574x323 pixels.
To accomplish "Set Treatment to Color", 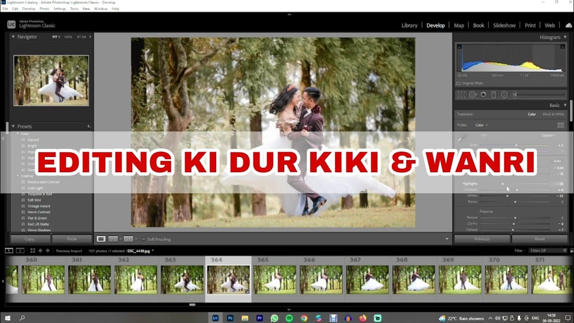I will [532, 114].
